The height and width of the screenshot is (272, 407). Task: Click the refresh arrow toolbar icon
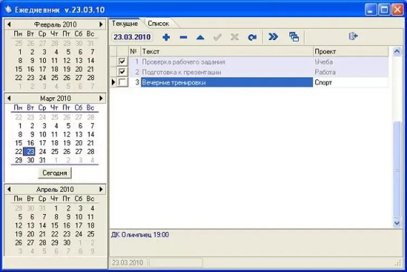click(252, 37)
